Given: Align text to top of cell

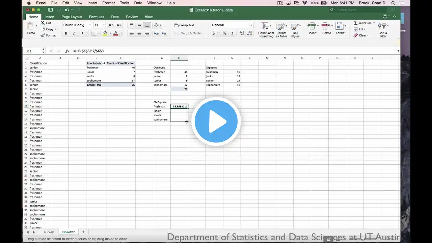Looking at the screenshot, I should click(x=131, y=25).
